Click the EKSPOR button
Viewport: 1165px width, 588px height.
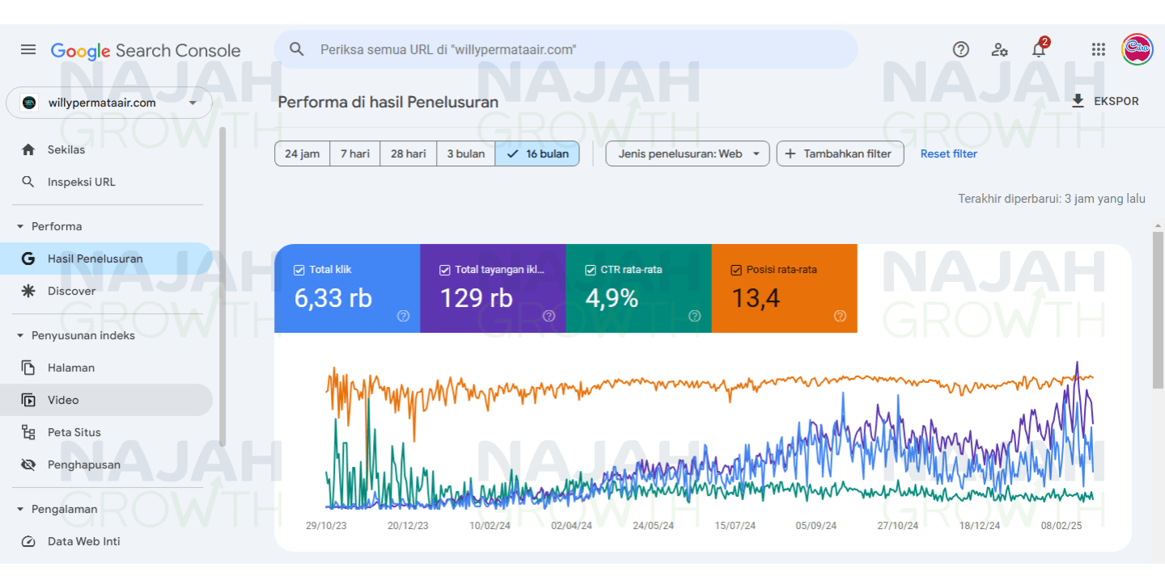coord(1104,101)
